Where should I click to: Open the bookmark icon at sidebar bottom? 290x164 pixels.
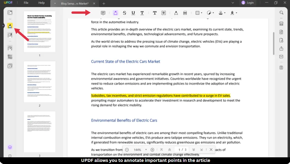(x=10, y=156)
